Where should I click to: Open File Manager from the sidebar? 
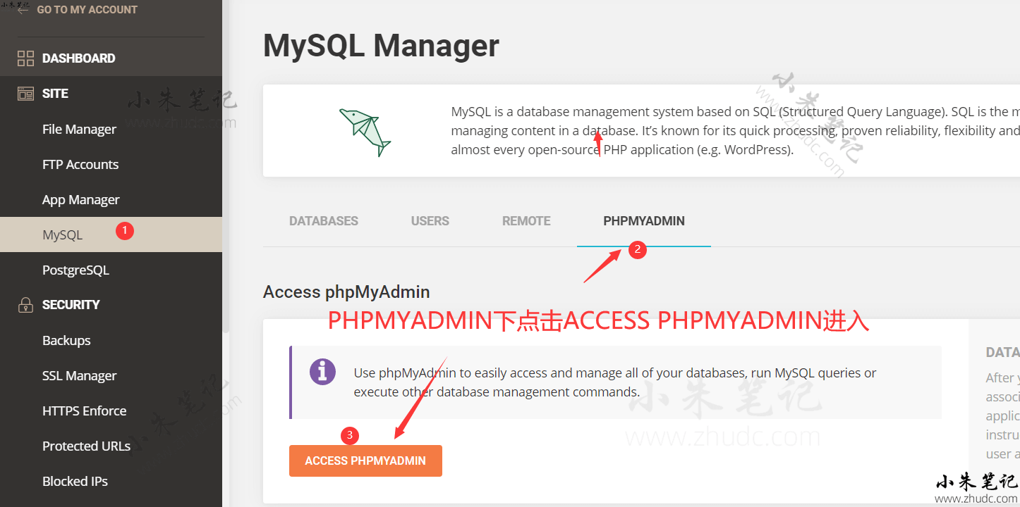pyautogui.click(x=79, y=130)
